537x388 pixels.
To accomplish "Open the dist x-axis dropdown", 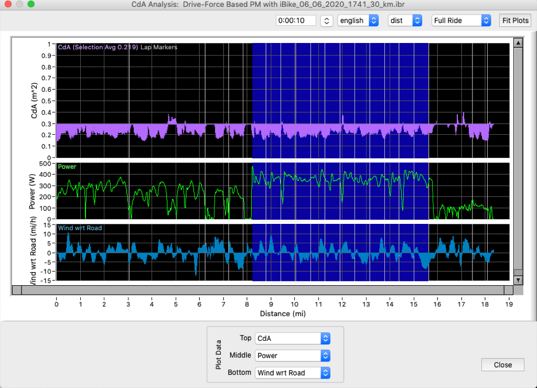I will click(x=405, y=20).
